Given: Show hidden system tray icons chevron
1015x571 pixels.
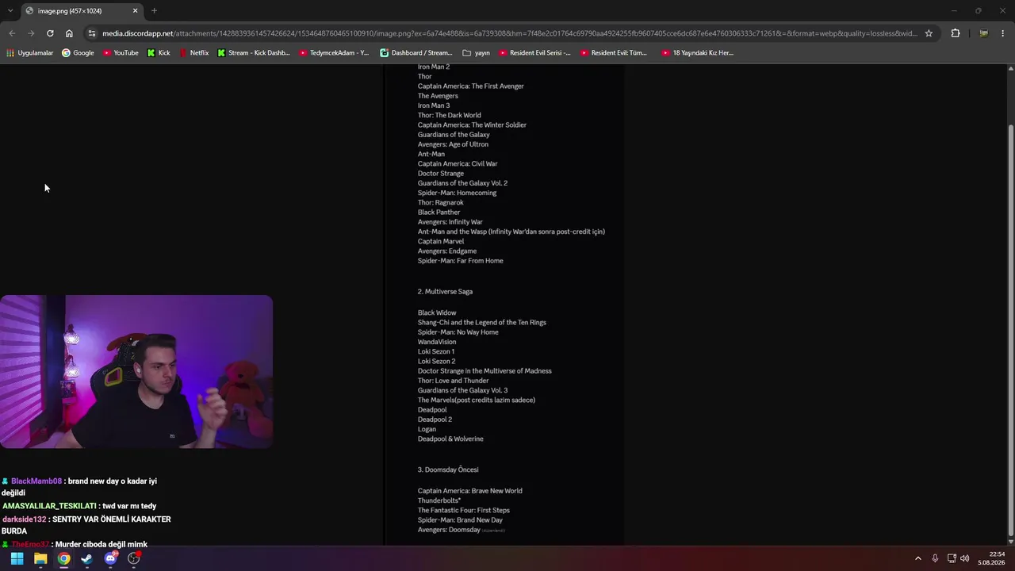Looking at the screenshot, I should click(918, 558).
